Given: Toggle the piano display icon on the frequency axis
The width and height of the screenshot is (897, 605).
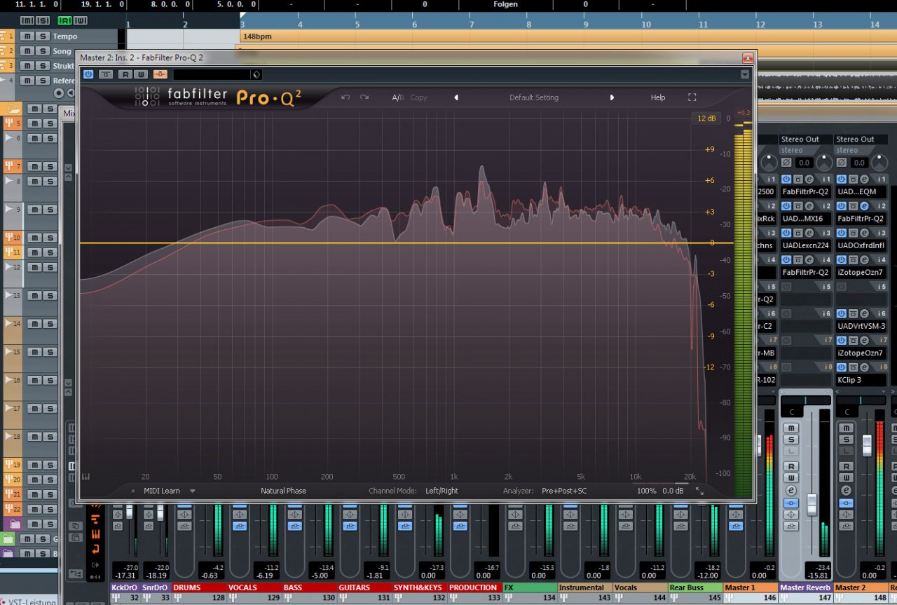Looking at the screenshot, I should [x=86, y=477].
